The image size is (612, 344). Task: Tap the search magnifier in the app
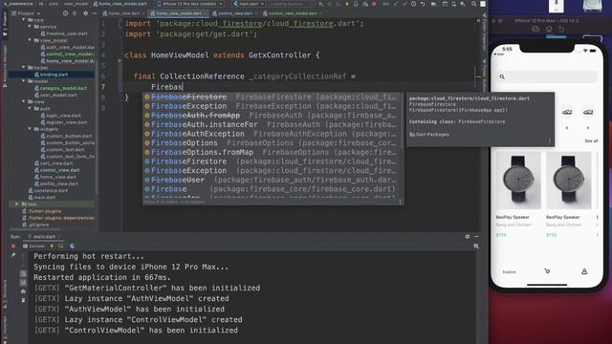502,76
